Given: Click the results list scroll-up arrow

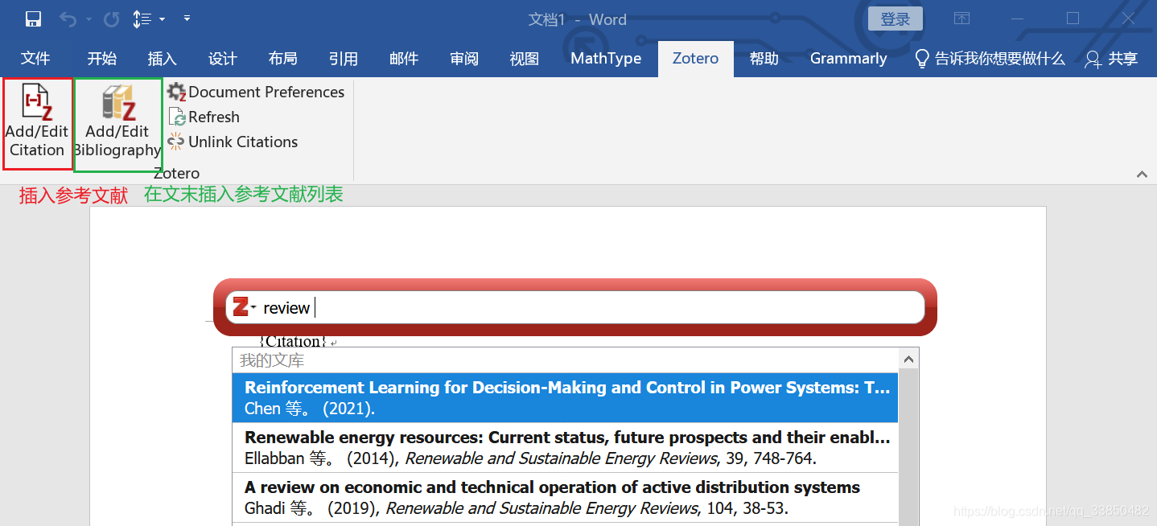Looking at the screenshot, I should click(908, 360).
